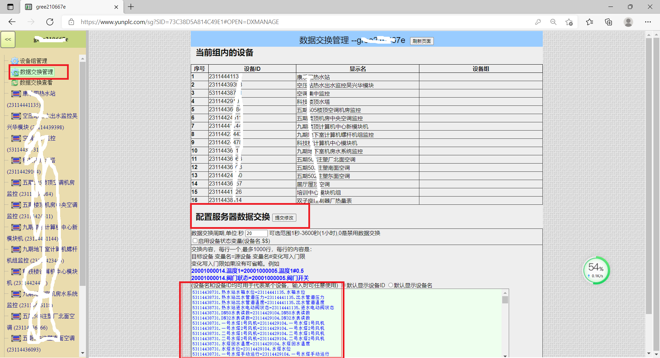Screen dimensions: 660x358
Task: Open the user profile avatar
Action: [x=628, y=22]
